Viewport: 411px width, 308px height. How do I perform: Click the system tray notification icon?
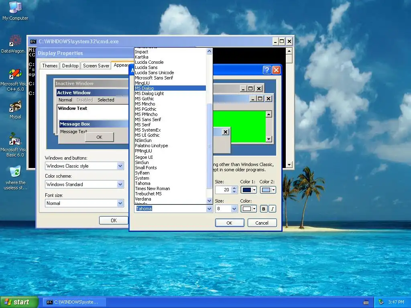pyautogui.click(x=381, y=302)
